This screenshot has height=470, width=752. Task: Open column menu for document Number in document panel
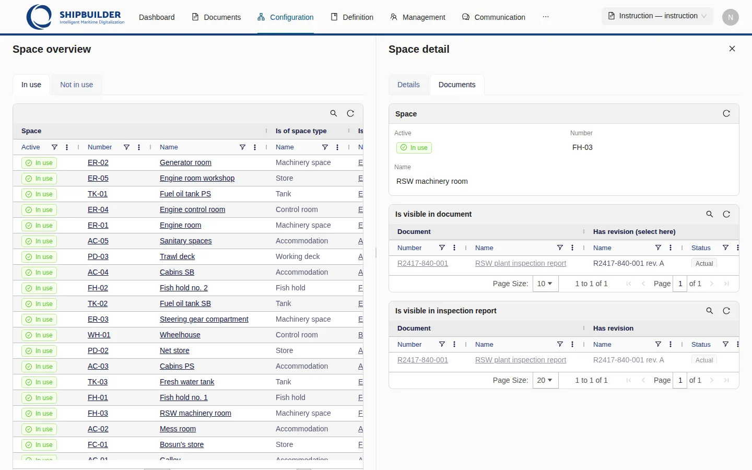tap(454, 248)
